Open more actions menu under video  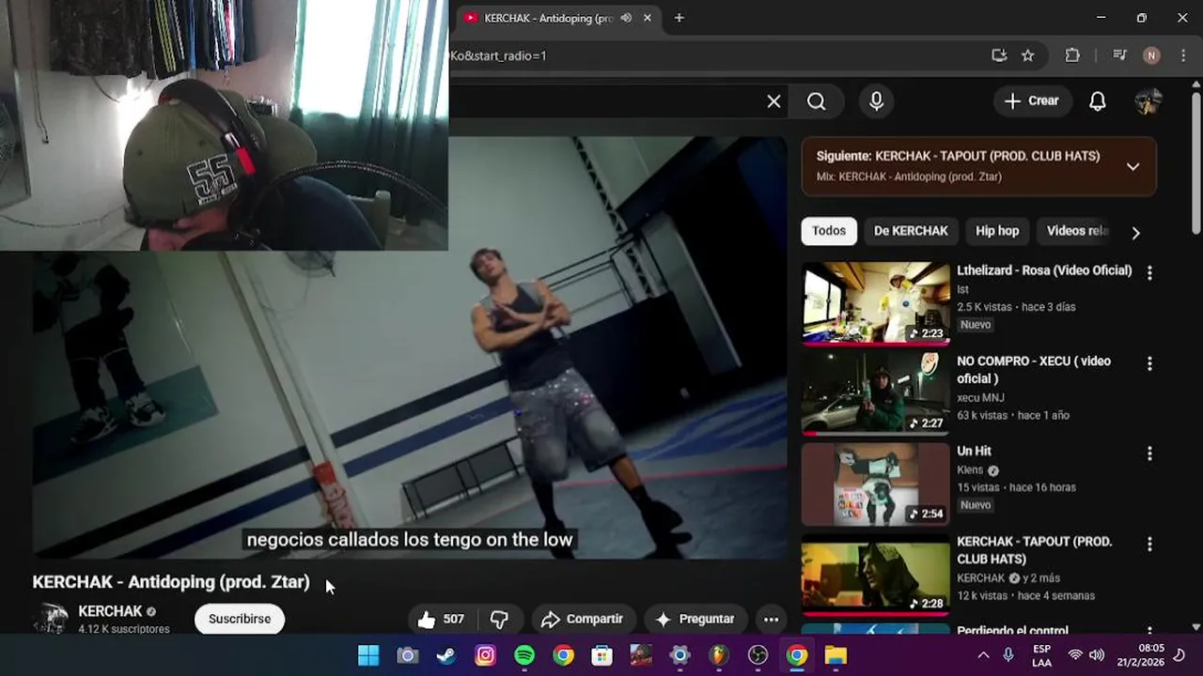click(x=771, y=619)
